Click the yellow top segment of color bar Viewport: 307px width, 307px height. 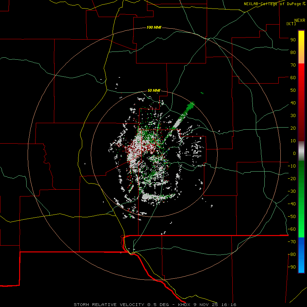(x=301, y=47)
